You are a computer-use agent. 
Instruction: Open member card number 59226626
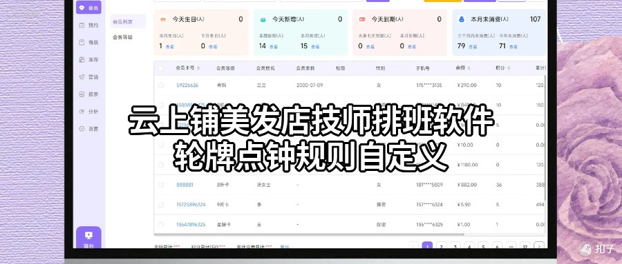click(187, 85)
